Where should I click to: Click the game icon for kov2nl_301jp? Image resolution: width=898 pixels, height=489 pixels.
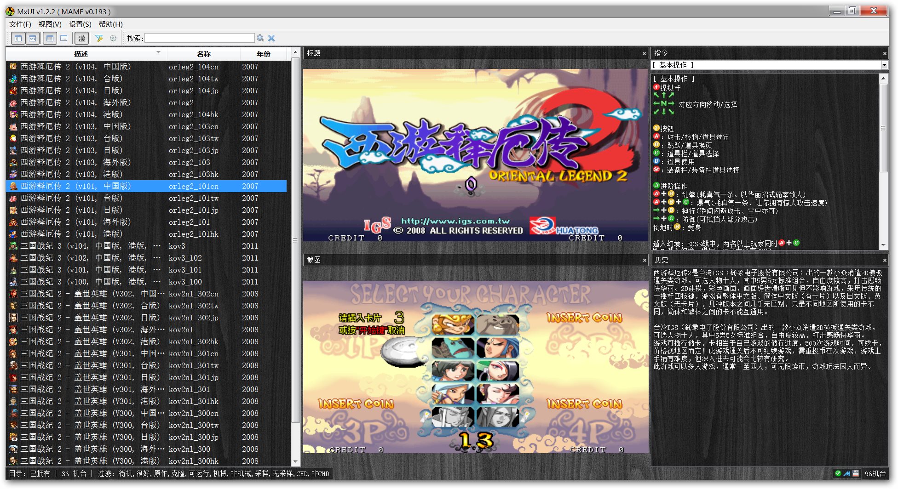13,377
